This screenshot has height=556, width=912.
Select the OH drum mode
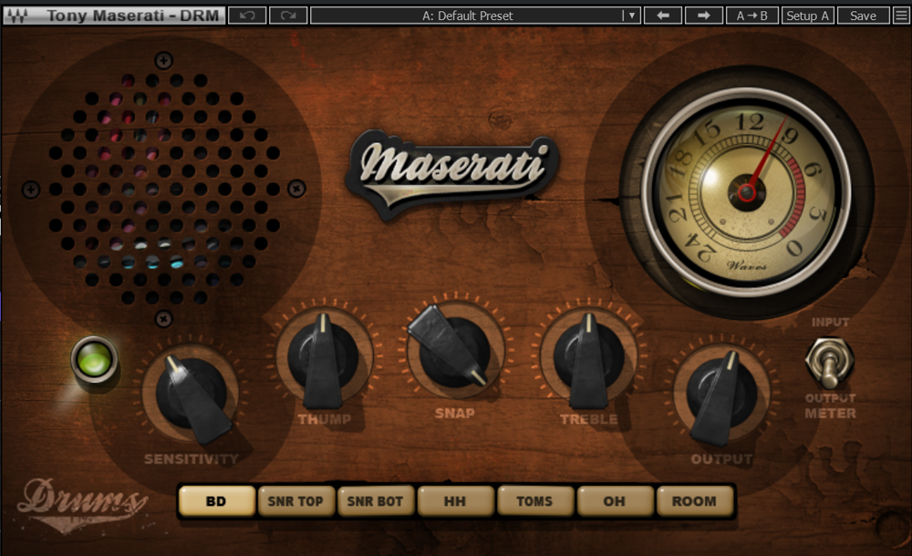pos(614,501)
